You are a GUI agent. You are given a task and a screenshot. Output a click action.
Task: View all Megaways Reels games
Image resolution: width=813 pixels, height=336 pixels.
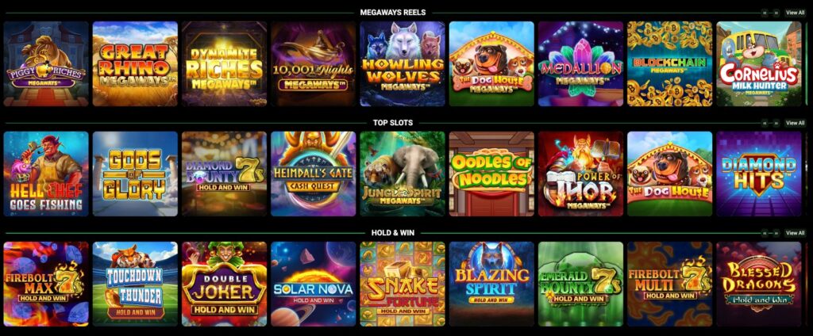(x=795, y=13)
